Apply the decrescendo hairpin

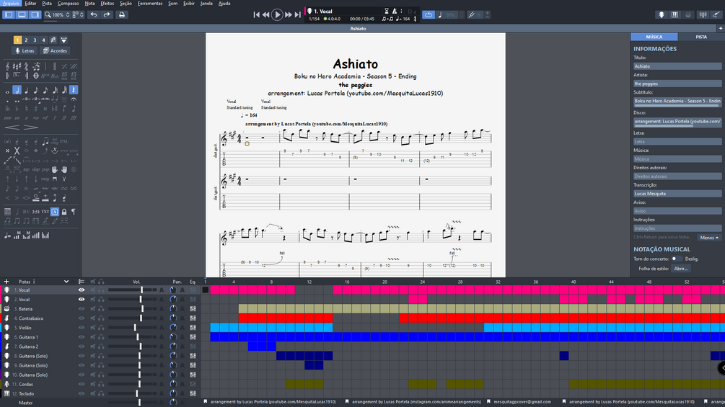[31, 128]
